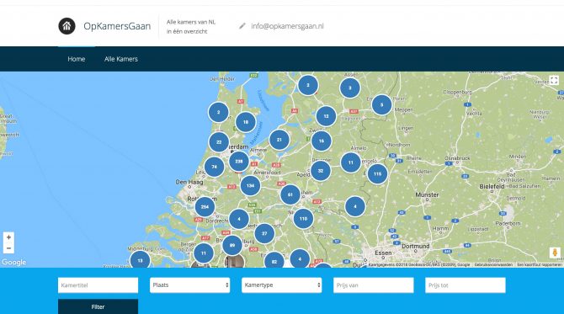Click the pencil icon beside the email address
The height and width of the screenshot is (314, 564).
click(x=242, y=26)
